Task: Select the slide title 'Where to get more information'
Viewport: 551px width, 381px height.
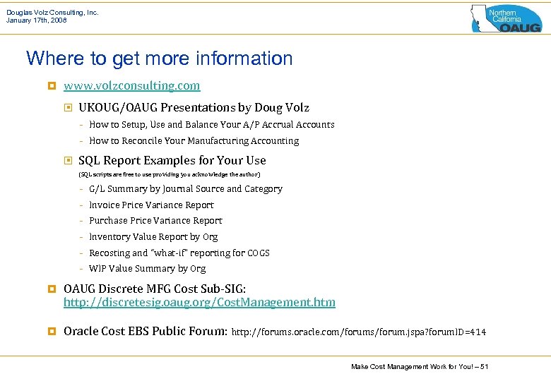Action: [159, 59]
